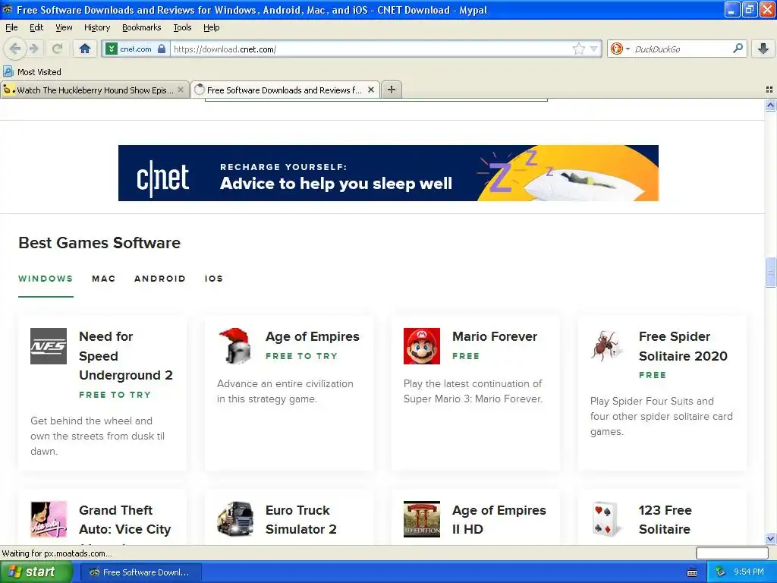Open the Euro Truck Simulator 2 link
Image resolution: width=777 pixels, height=583 pixels.
tap(300, 519)
